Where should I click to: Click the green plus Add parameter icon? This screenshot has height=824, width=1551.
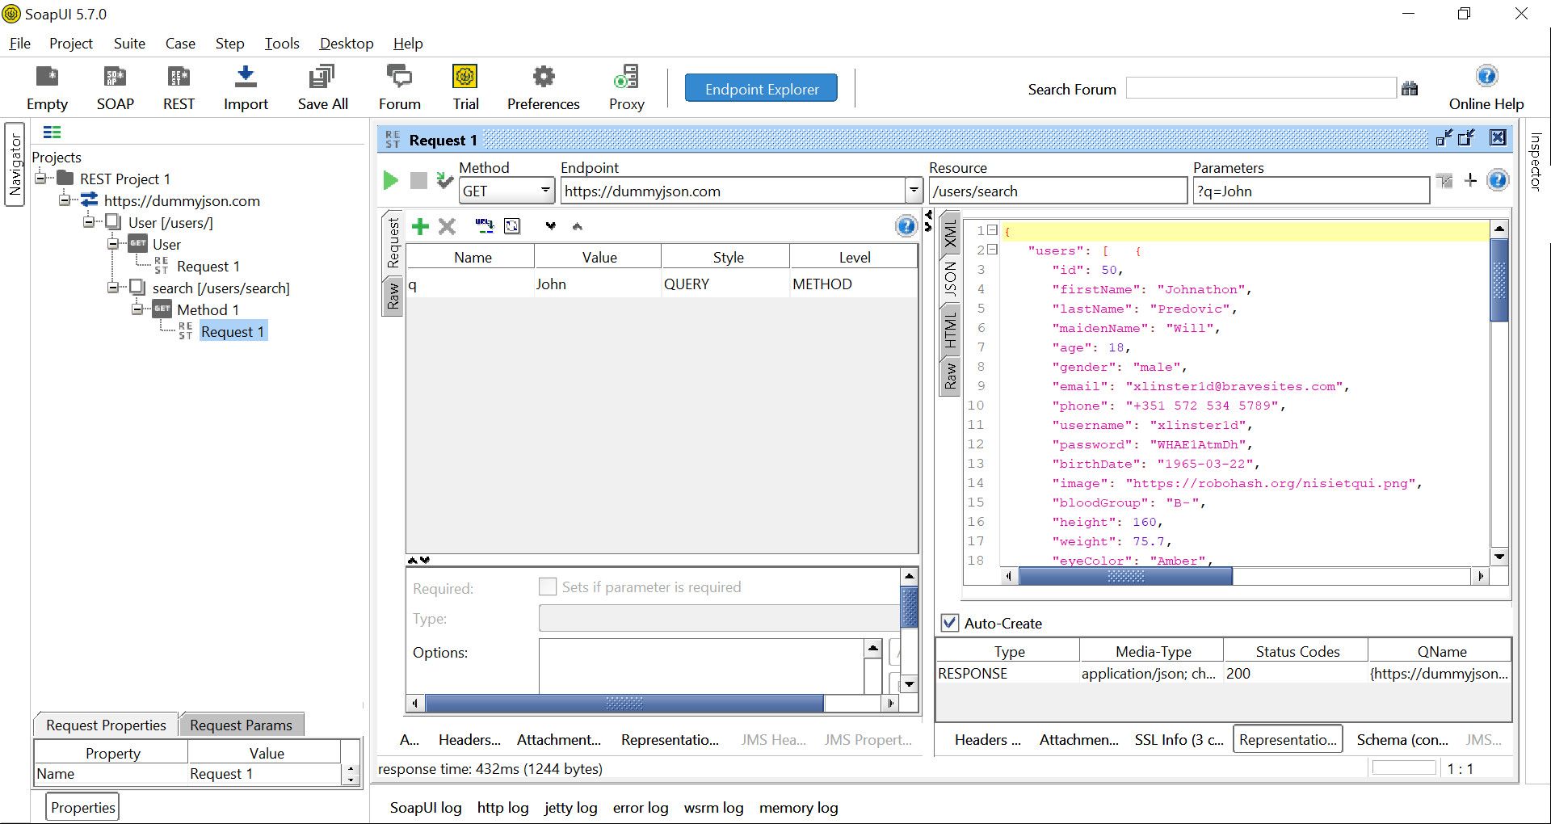tap(420, 226)
